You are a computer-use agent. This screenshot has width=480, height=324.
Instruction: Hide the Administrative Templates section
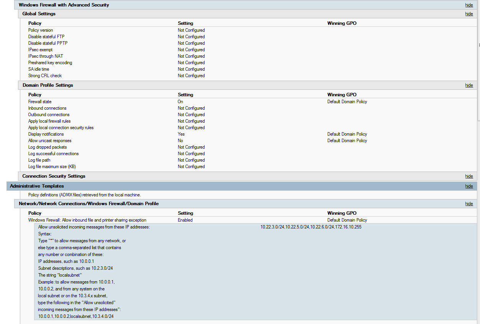[469, 186]
